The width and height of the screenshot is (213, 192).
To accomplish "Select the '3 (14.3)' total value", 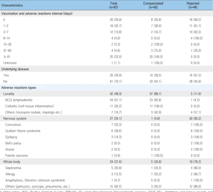I will click(116, 137).
